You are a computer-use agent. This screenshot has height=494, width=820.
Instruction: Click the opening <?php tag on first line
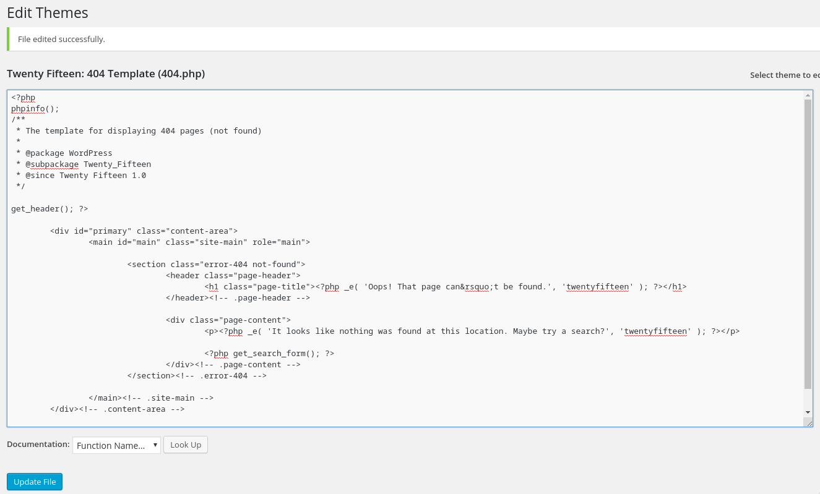coord(24,98)
